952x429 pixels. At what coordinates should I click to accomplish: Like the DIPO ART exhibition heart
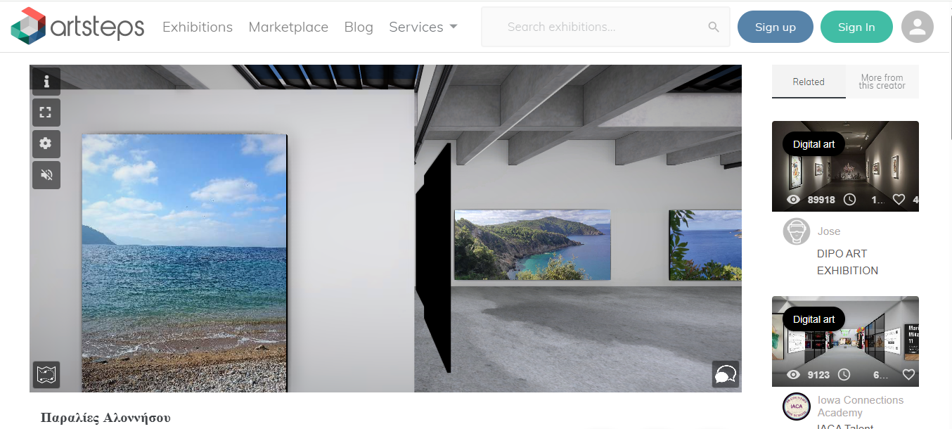[899, 200]
